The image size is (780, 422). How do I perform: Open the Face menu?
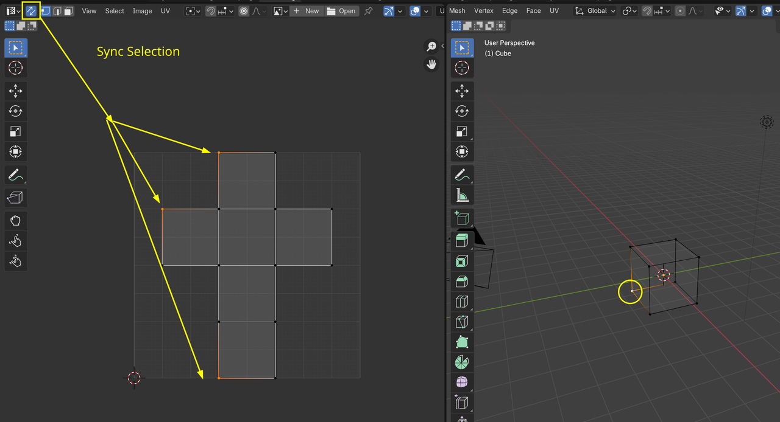(534, 11)
